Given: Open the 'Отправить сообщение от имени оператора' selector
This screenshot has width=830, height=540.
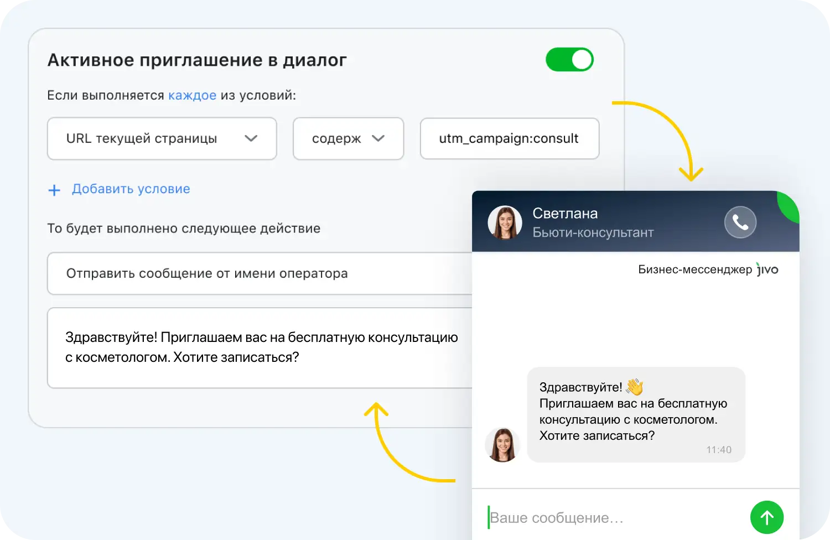Looking at the screenshot, I should pos(260,273).
